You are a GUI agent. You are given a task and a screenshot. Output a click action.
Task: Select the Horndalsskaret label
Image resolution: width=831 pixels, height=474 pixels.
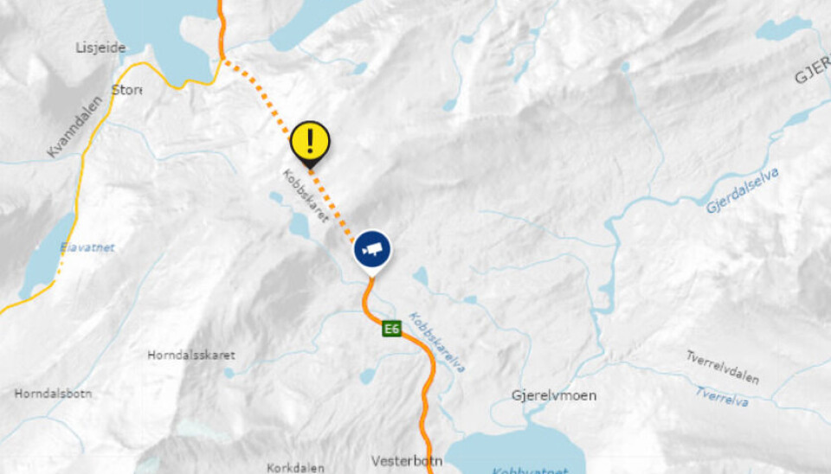(191, 355)
